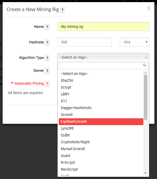
Task: Click the search magnifier in algo list
Action: coord(144,65)
